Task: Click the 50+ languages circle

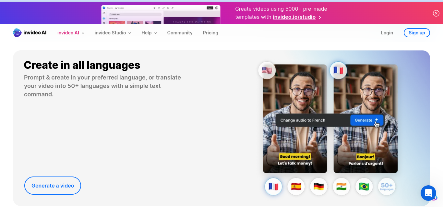Action: tap(387, 187)
